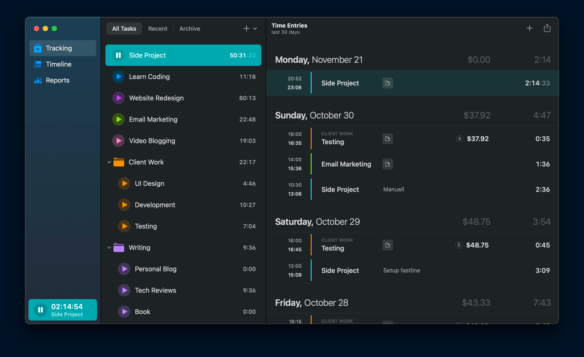Start the Email Marketing timer
The width and height of the screenshot is (584, 357).
coord(118,119)
